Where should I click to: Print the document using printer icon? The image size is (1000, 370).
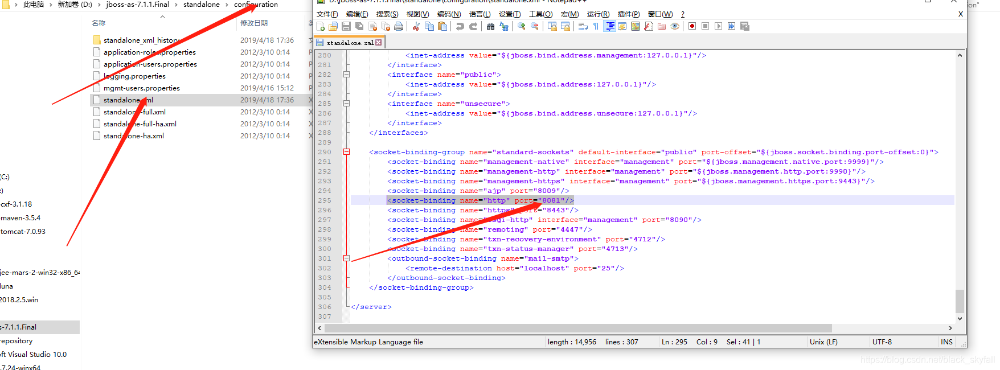[x=399, y=26]
